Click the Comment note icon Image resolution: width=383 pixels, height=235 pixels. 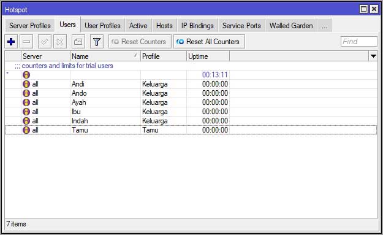pos(78,42)
